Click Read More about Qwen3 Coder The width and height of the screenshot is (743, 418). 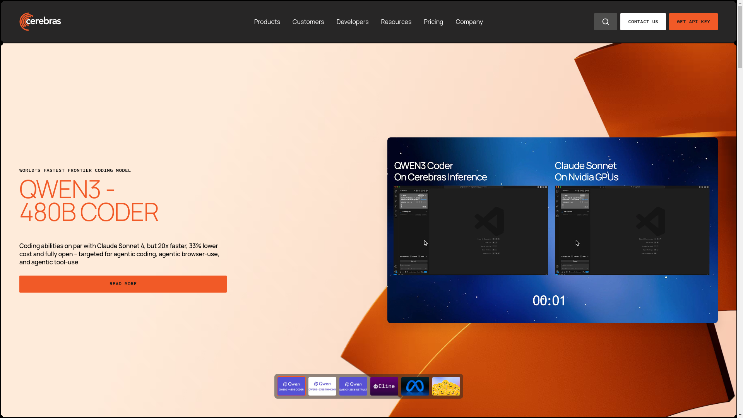123,284
